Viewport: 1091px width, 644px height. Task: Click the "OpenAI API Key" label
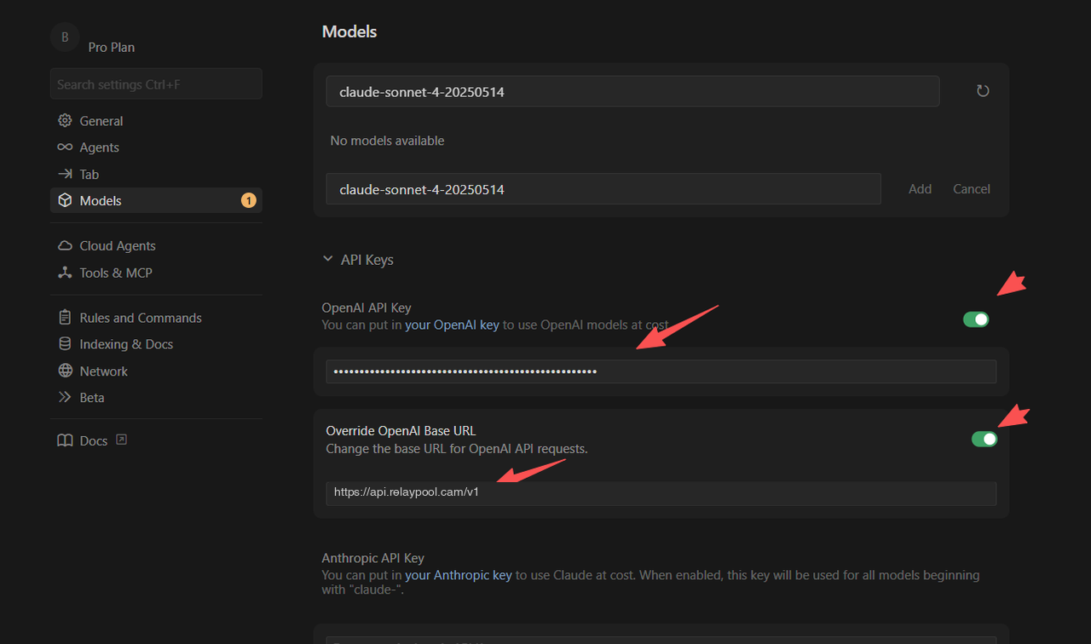coord(367,308)
